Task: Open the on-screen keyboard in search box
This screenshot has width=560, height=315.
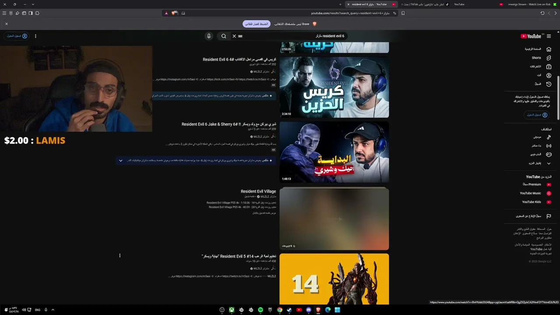Action: coord(240,36)
